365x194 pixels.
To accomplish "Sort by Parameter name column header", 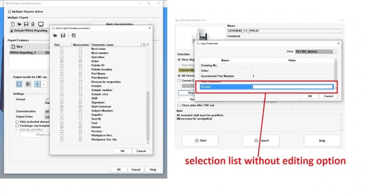I will (116, 44).
